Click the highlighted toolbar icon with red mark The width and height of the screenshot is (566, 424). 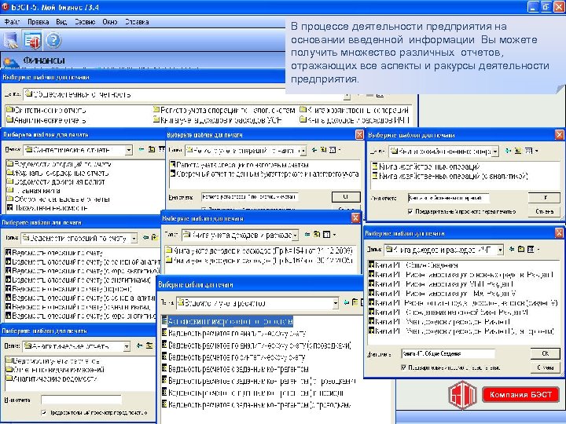pos(31,40)
